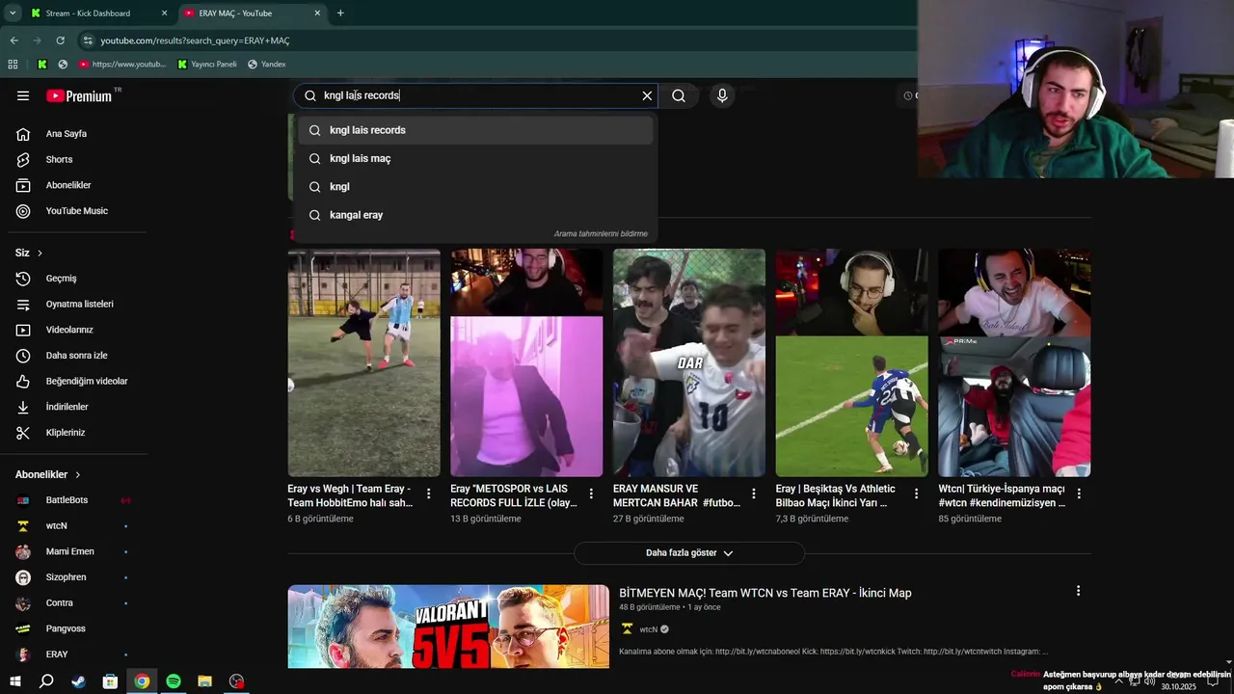This screenshot has width=1234, height=694.
Task: Close the Kick Dashboard tab
Action: pyautogui.click(x=164, y=13)
